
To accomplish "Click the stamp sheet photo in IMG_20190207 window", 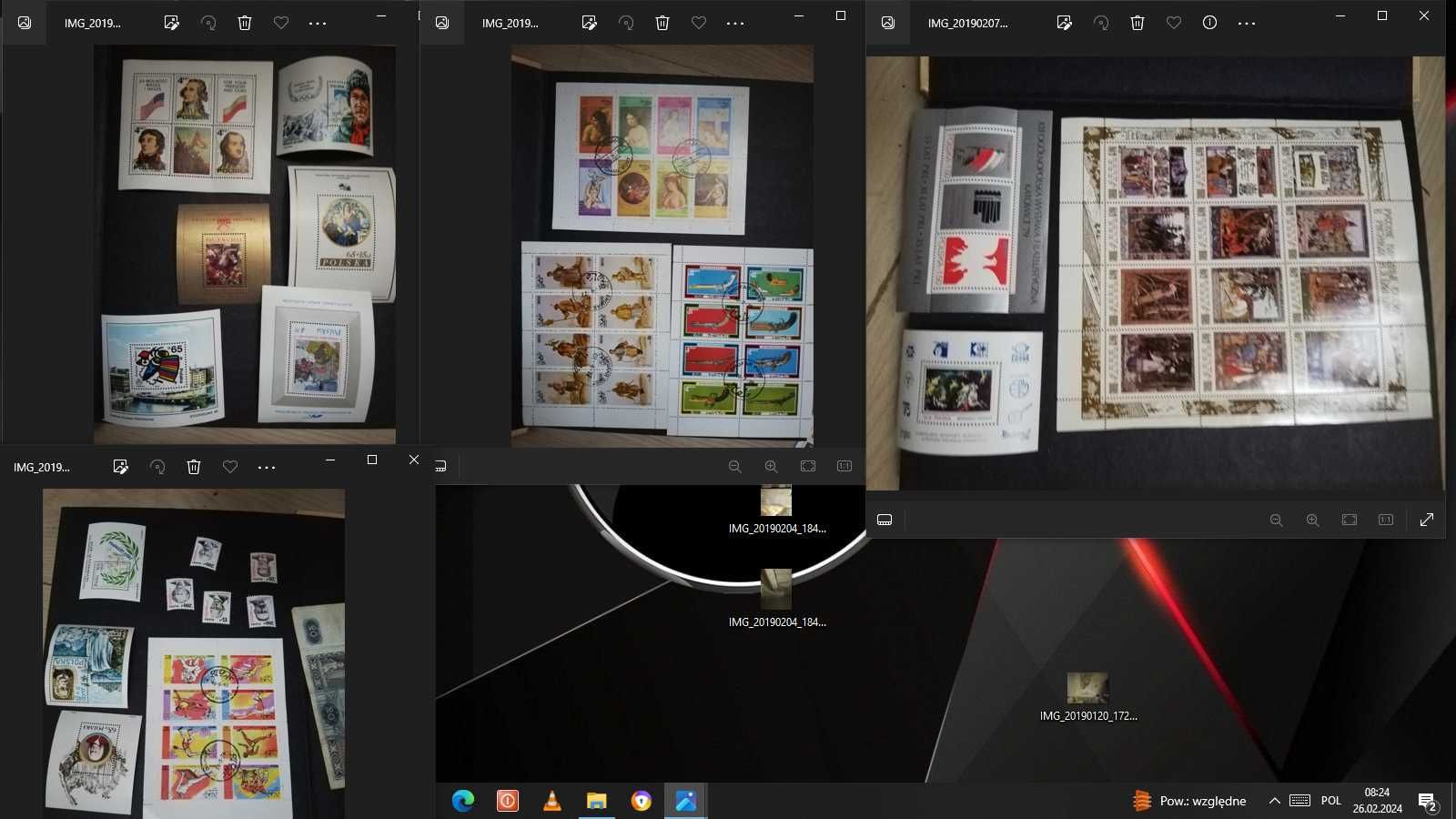I will 1156,273.
